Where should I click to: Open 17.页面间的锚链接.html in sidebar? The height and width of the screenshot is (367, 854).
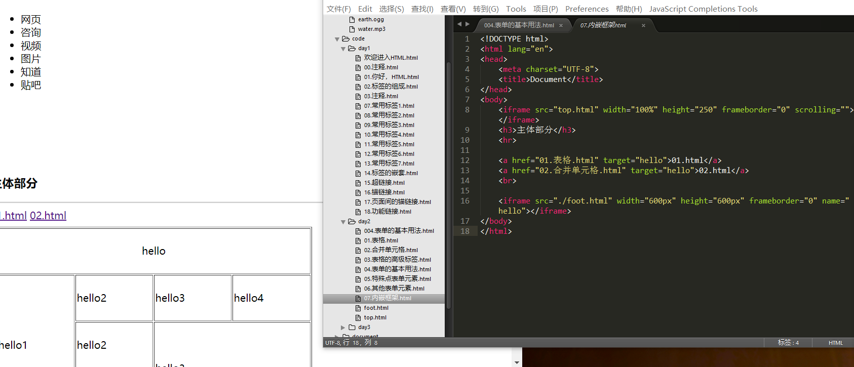(398, 202)
